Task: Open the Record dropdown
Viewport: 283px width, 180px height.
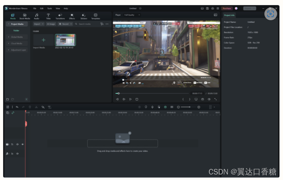Action: coord(65,24)
